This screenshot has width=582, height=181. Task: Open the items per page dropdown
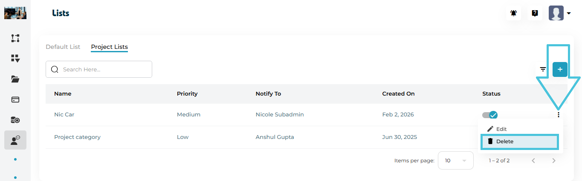coord(455,161)
